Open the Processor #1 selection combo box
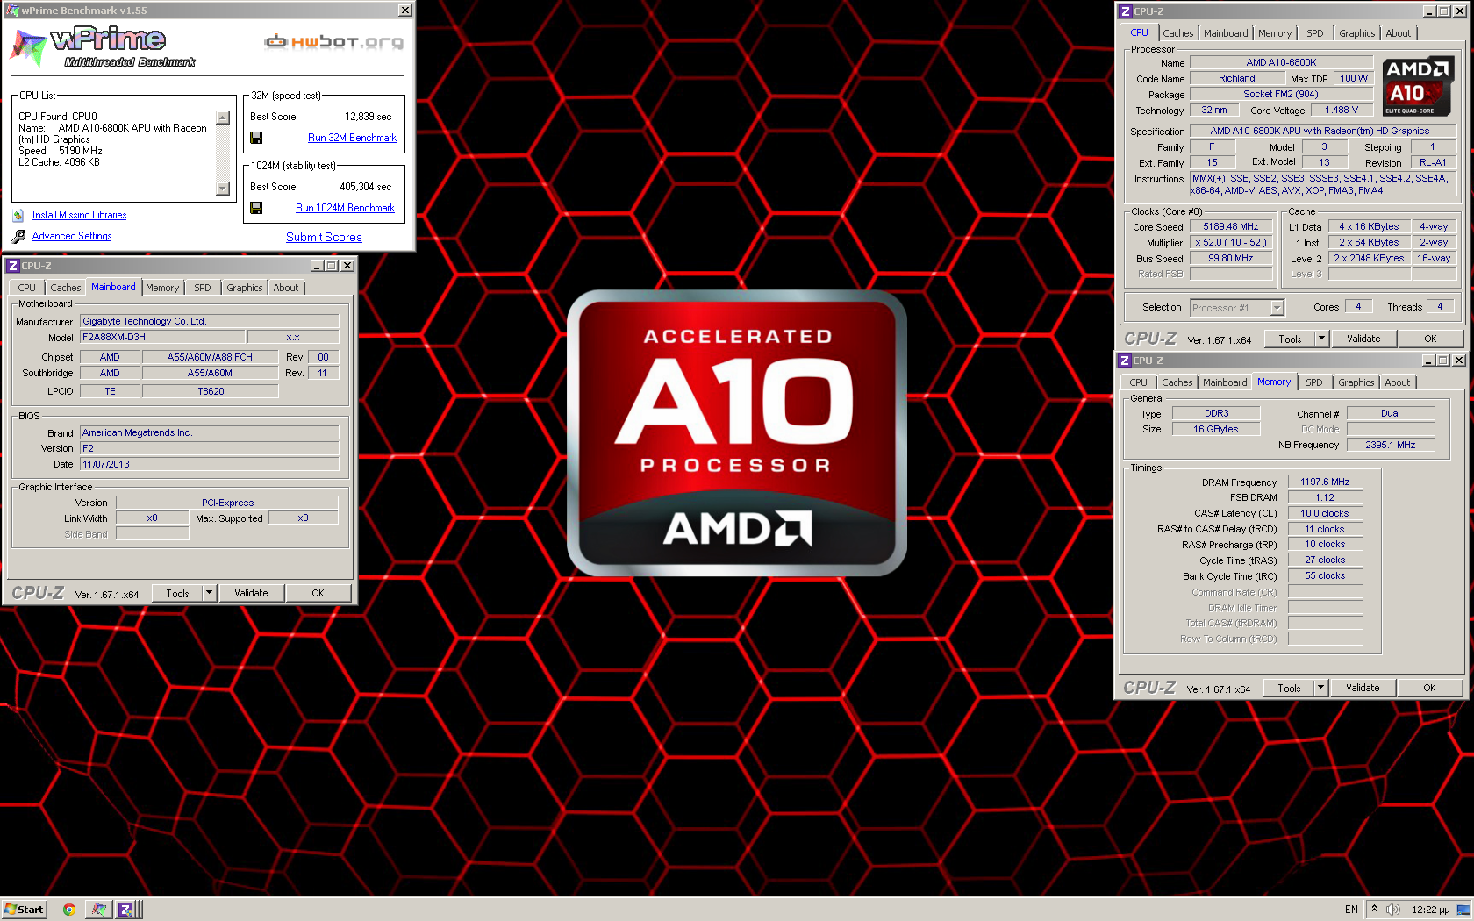 click(1236, 308)
